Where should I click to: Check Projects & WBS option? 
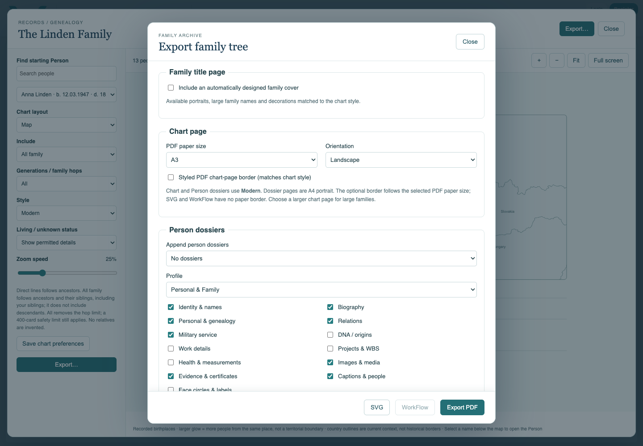coord(330,349)
